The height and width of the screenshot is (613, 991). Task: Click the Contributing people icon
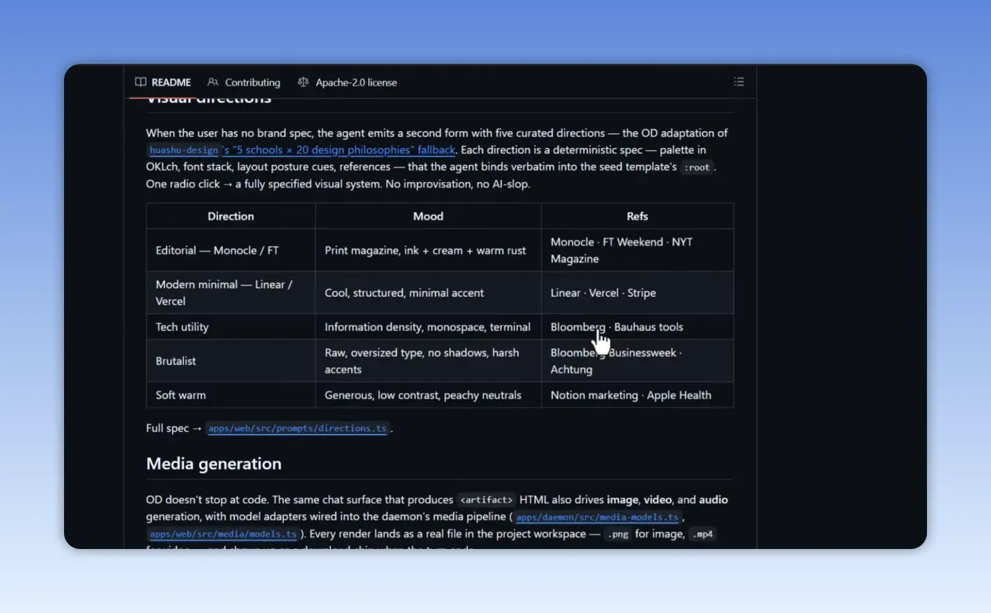[213, 82]
